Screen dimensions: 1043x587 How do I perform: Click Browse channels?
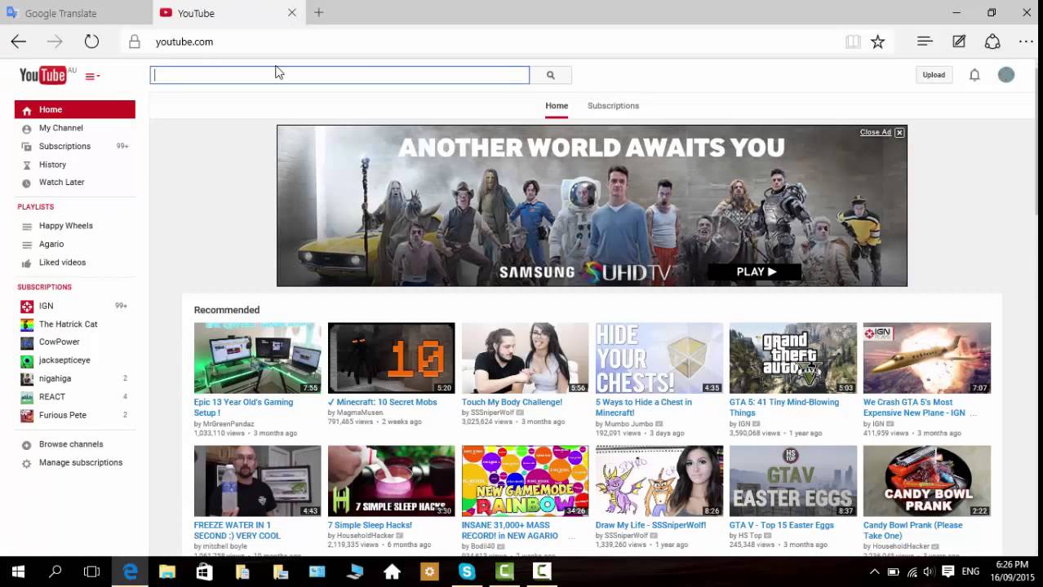(x=71, y=444)
